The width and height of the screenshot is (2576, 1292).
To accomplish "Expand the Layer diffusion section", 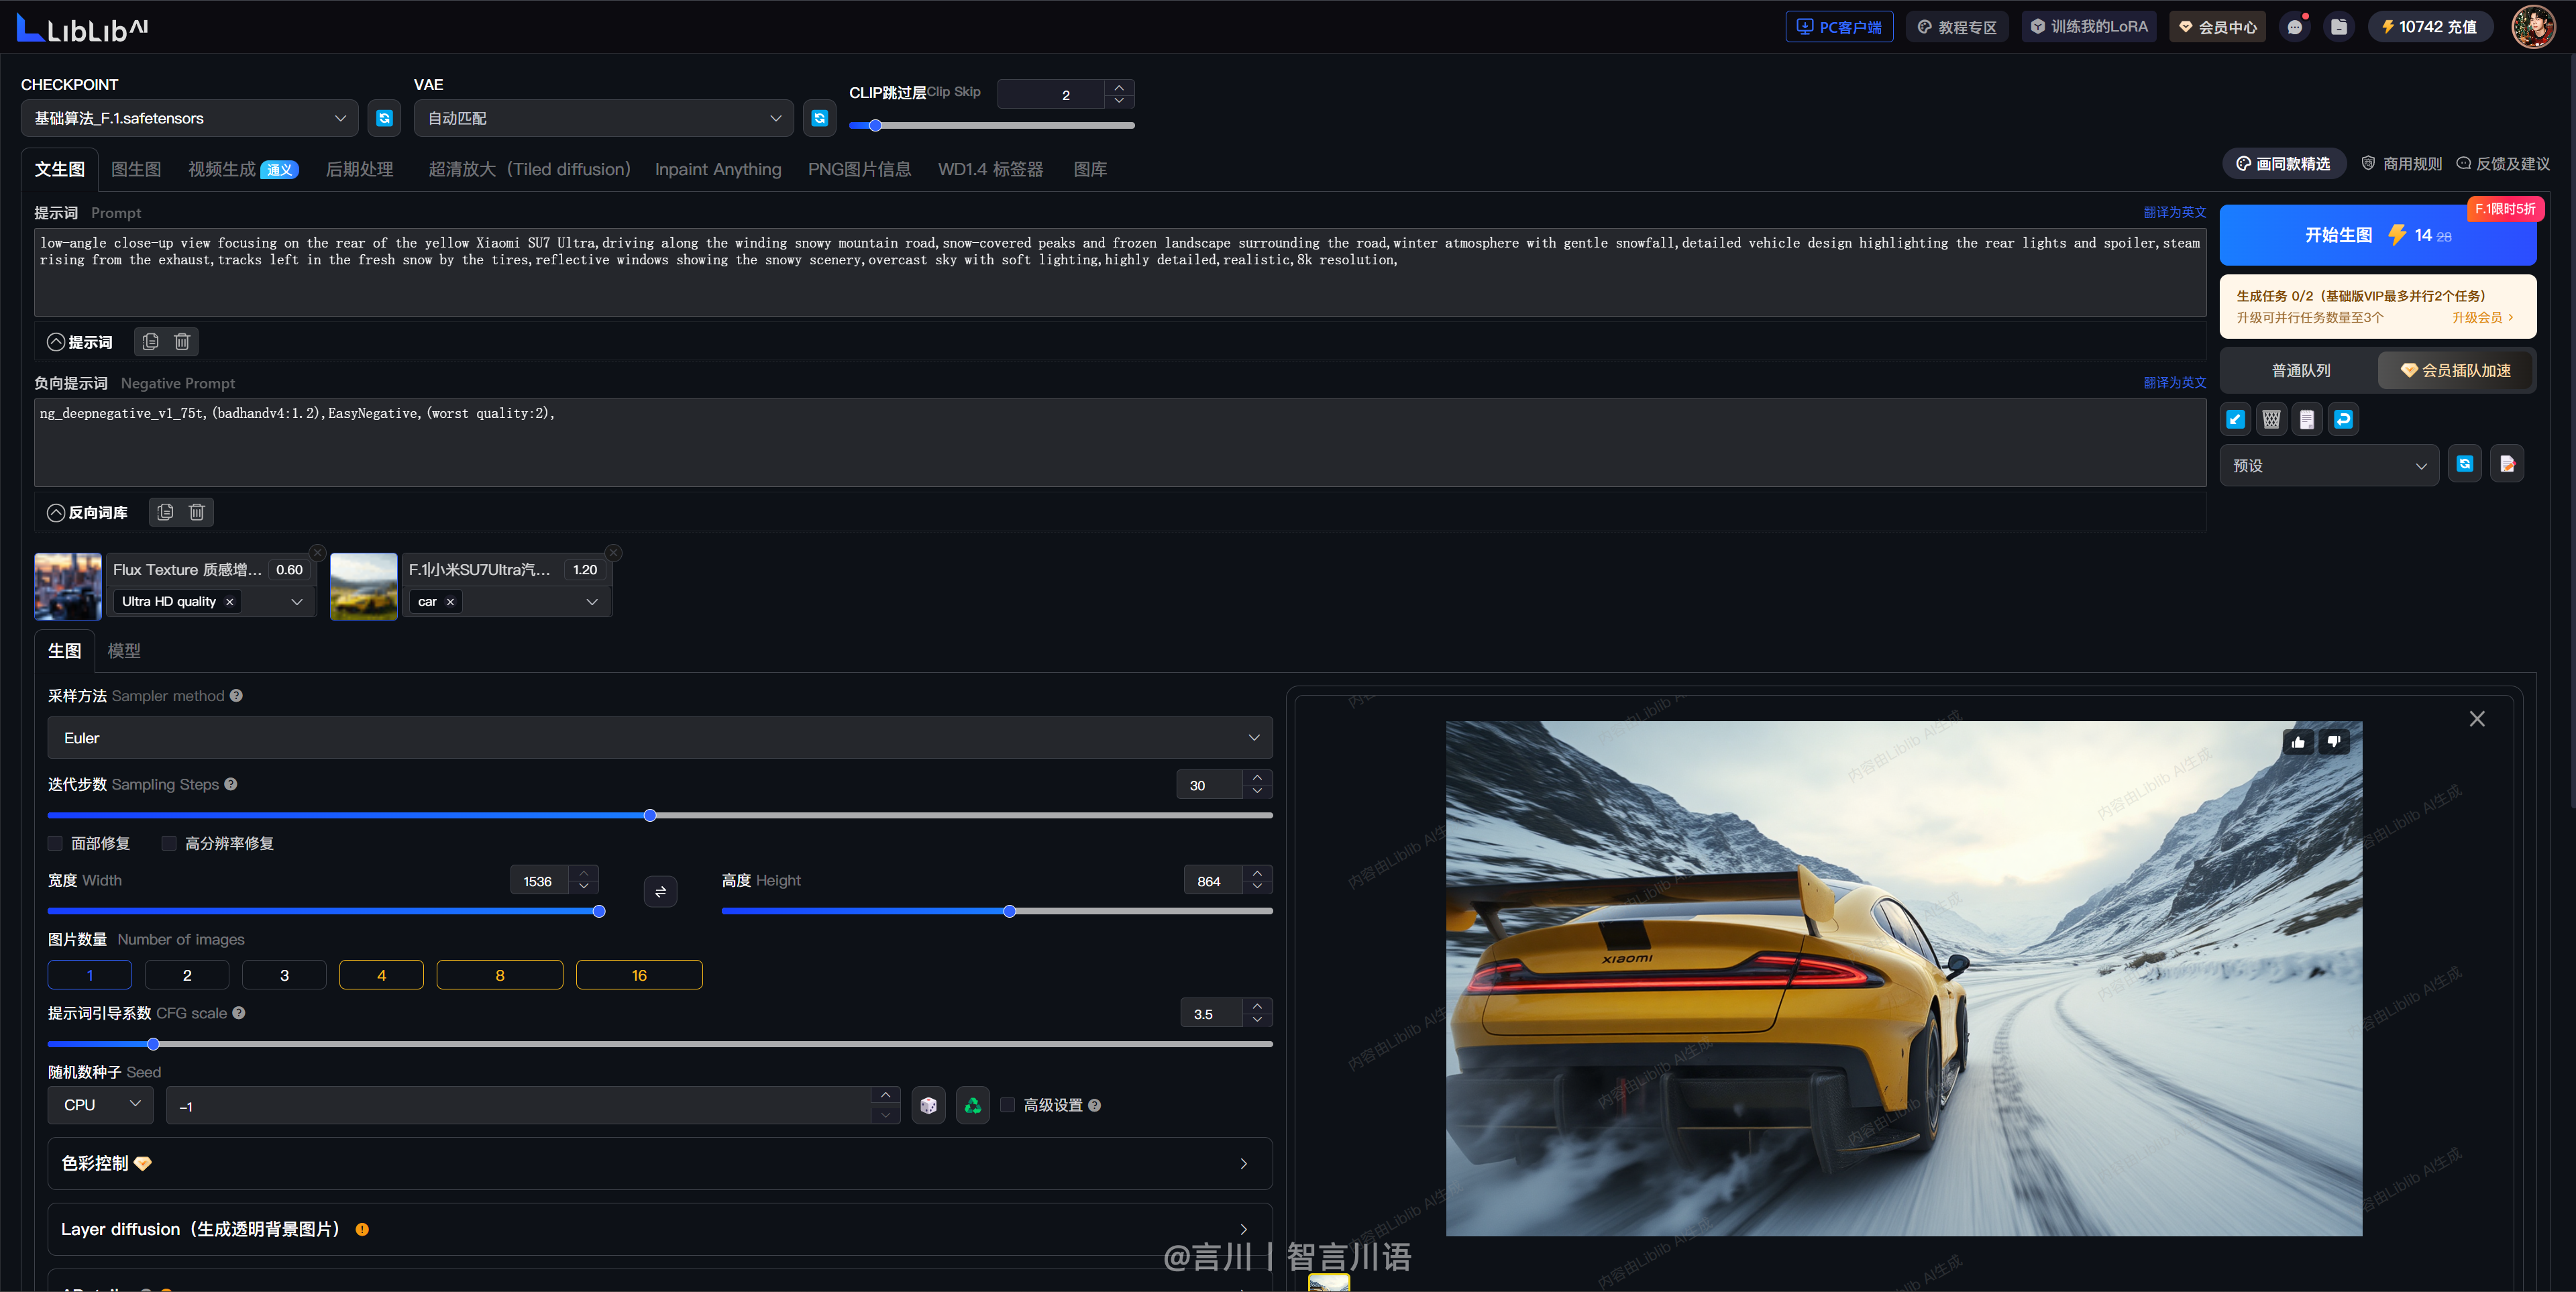I will click(x=660, y=1229).
